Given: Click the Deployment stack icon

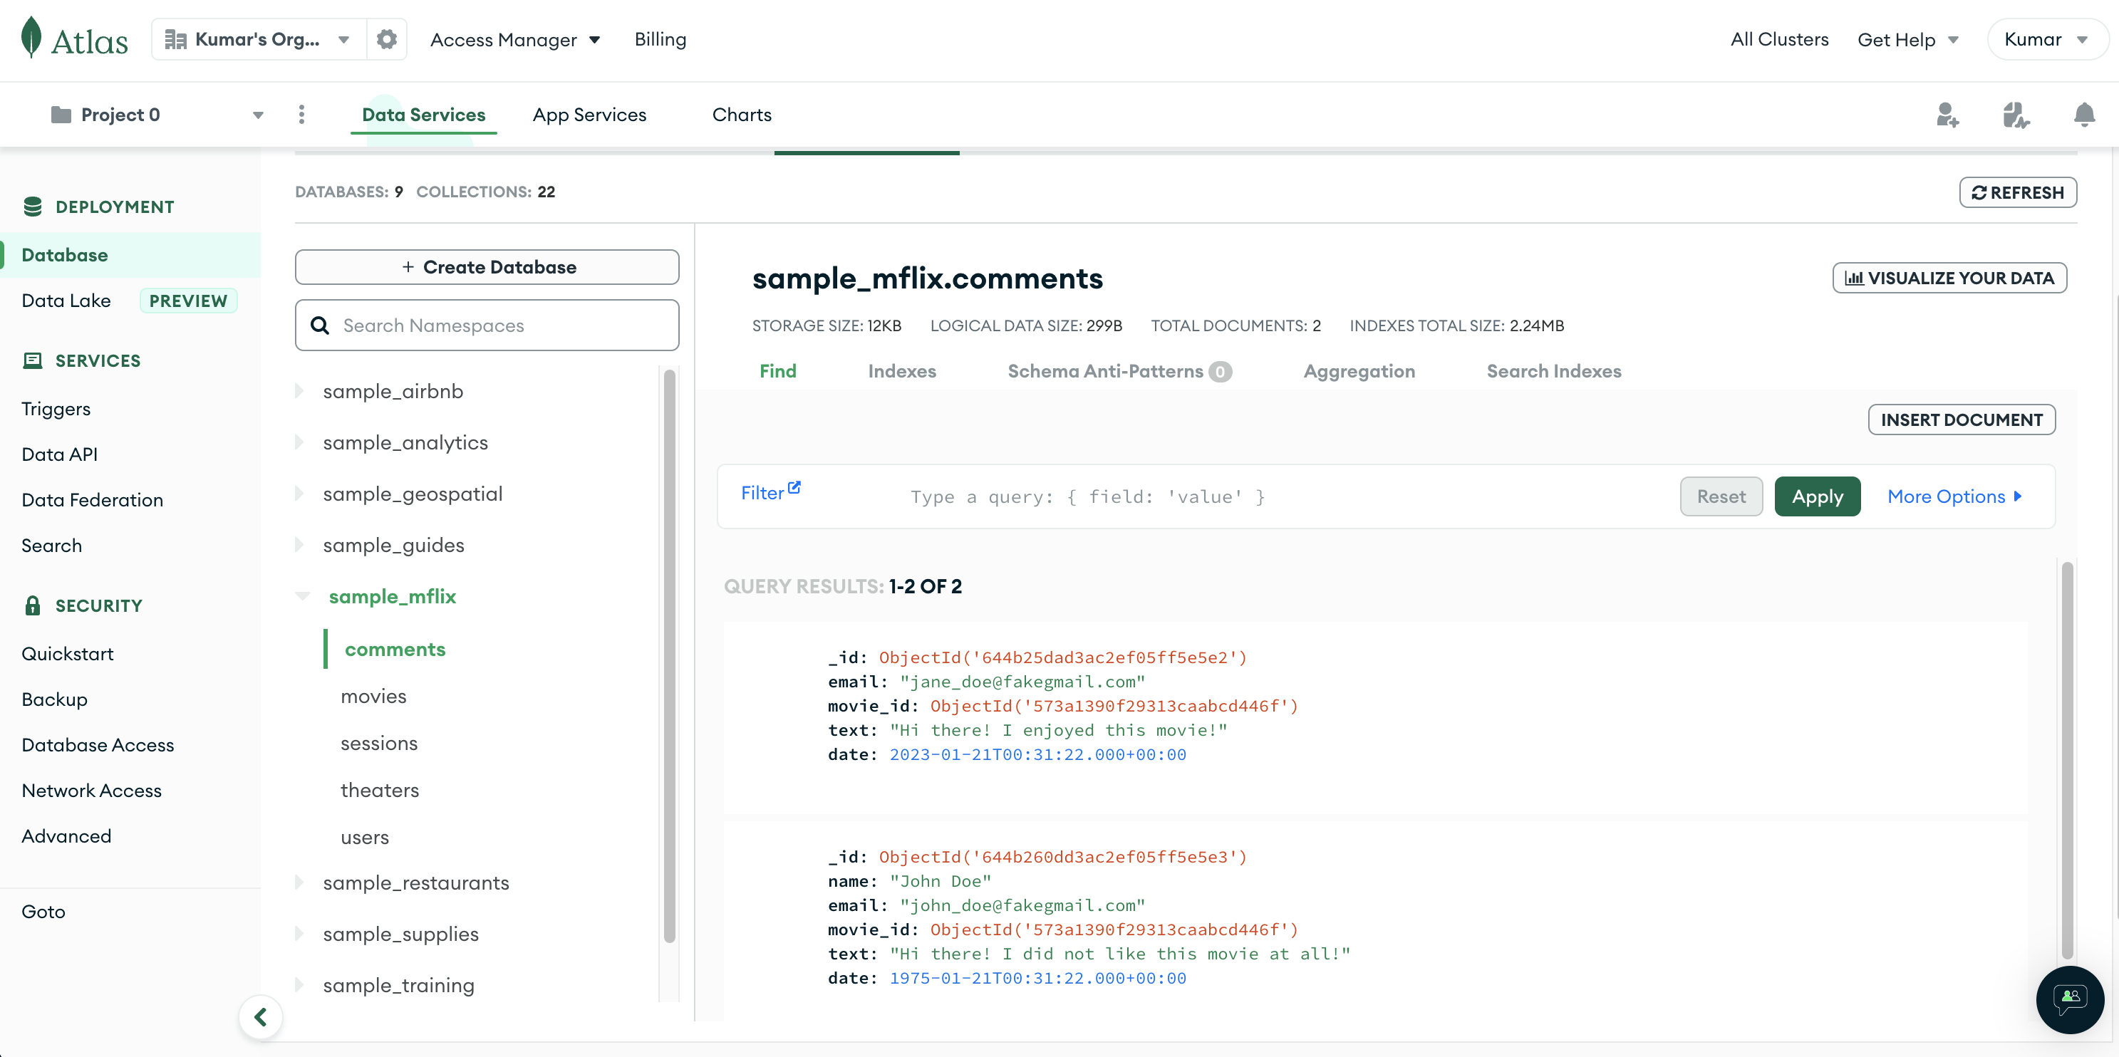Looking at the screenshot, I should click(x=33, y=207).
